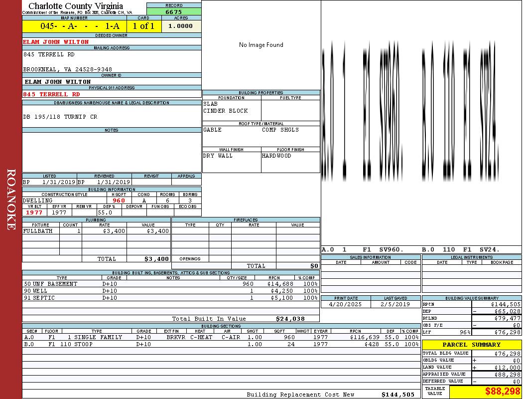
Task: Select the year built 1977 in red
Action: tap(34, 212)
